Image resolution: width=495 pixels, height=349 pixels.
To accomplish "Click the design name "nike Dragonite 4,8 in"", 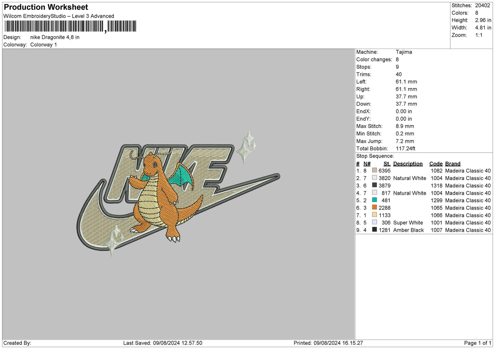I will pos(55,37).
